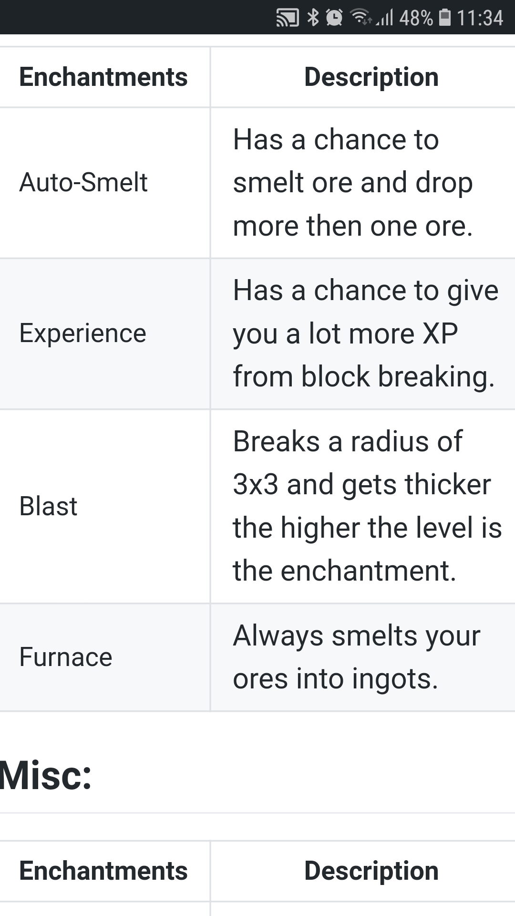Tap the Bluetooth status icon
Screen dimensions: 515x916
point(313,18)
